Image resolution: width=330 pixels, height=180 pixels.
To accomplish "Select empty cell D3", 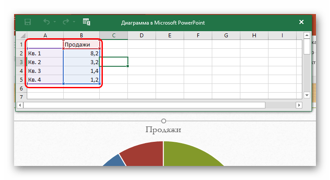I will tap(141, 62).
